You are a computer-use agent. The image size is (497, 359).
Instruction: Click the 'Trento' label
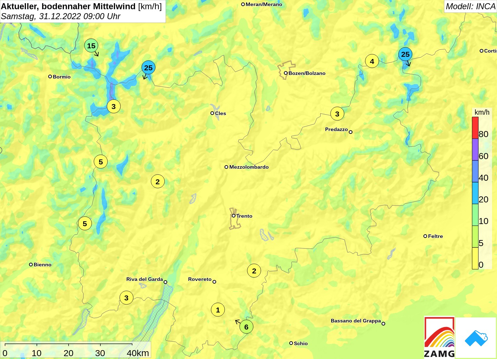coord(244,216)
